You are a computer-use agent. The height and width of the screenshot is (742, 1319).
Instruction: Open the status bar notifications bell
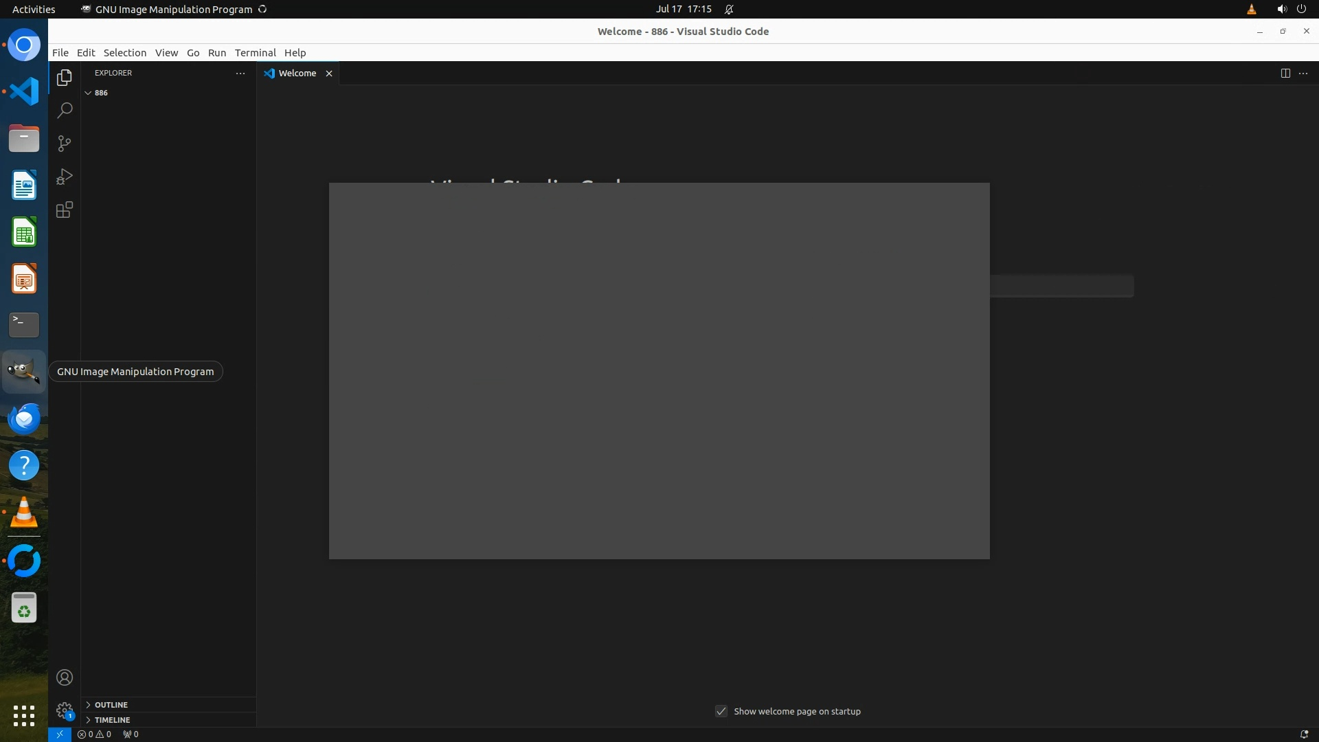pos(1304,734)
